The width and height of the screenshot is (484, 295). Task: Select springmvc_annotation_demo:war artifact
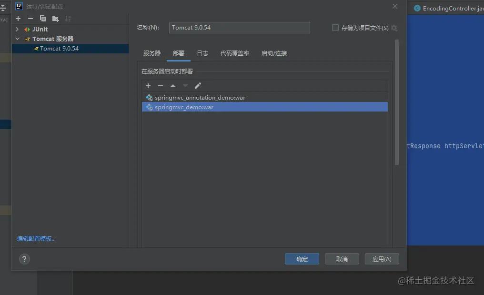point(264,98)
